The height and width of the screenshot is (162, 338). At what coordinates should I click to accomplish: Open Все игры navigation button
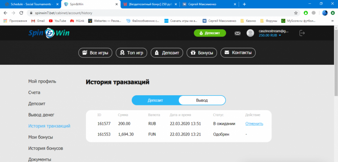95,53
